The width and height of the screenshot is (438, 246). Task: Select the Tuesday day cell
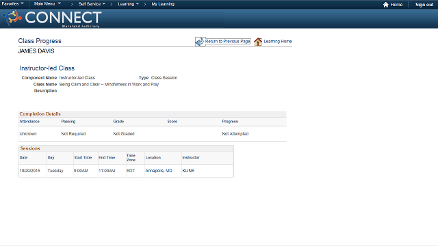(x=55, y=171)
